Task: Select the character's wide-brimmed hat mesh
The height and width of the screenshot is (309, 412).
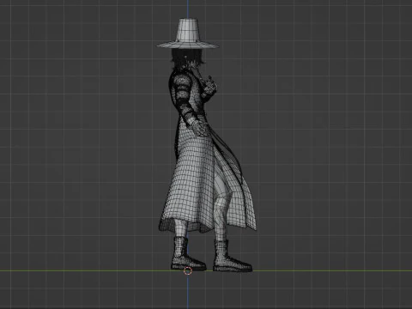Action: [x=188, y=33]
